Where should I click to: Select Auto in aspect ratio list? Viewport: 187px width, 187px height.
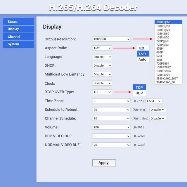tap(142, 60)
